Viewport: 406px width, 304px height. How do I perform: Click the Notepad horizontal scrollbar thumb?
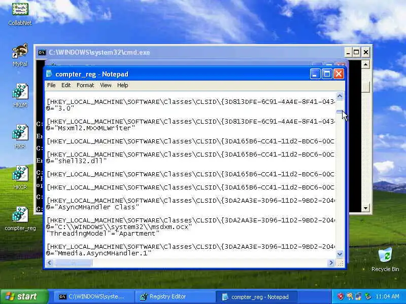point(73,262)
